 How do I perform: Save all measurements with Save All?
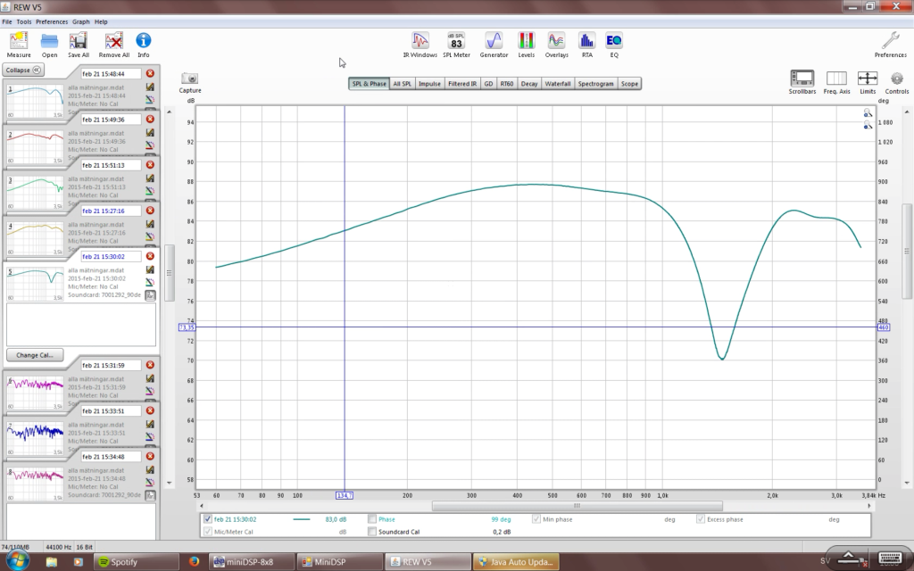pos(79,45)
